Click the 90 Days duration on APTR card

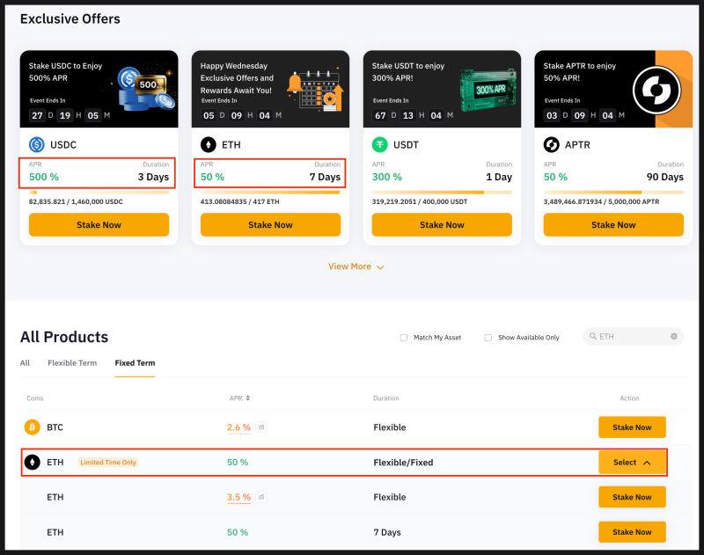click(x=665, y=177)
